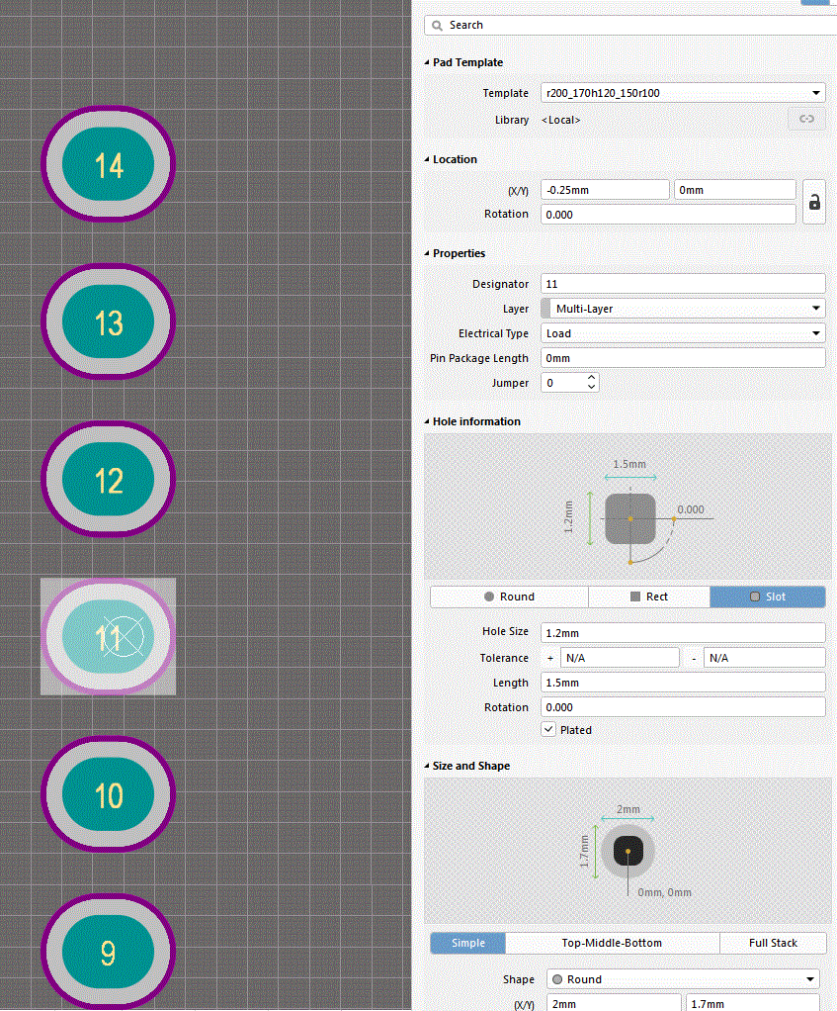The image size is (837, 1011).
Task: Select pad 9 on the canvas
Action: [x=108, y=952]
